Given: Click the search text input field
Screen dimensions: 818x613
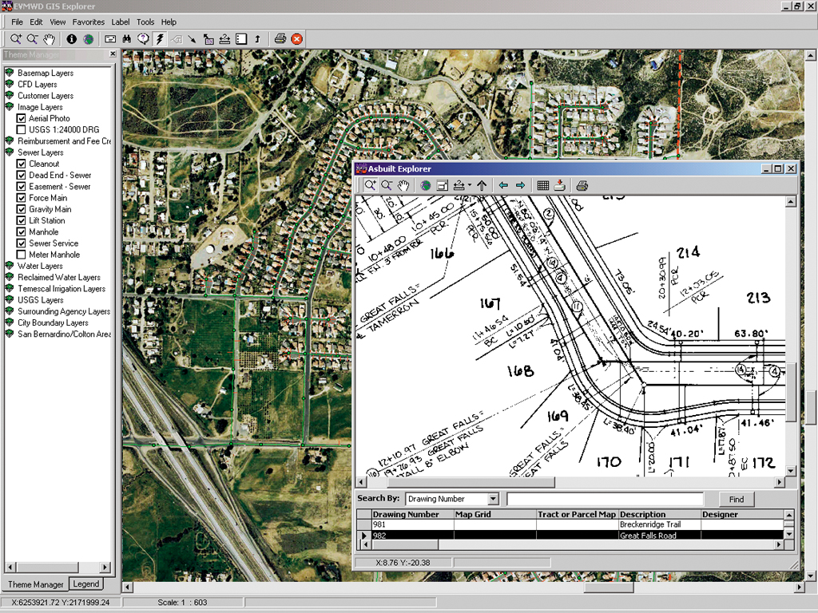Looking at the screenshot, I should [x=605, y=499].
